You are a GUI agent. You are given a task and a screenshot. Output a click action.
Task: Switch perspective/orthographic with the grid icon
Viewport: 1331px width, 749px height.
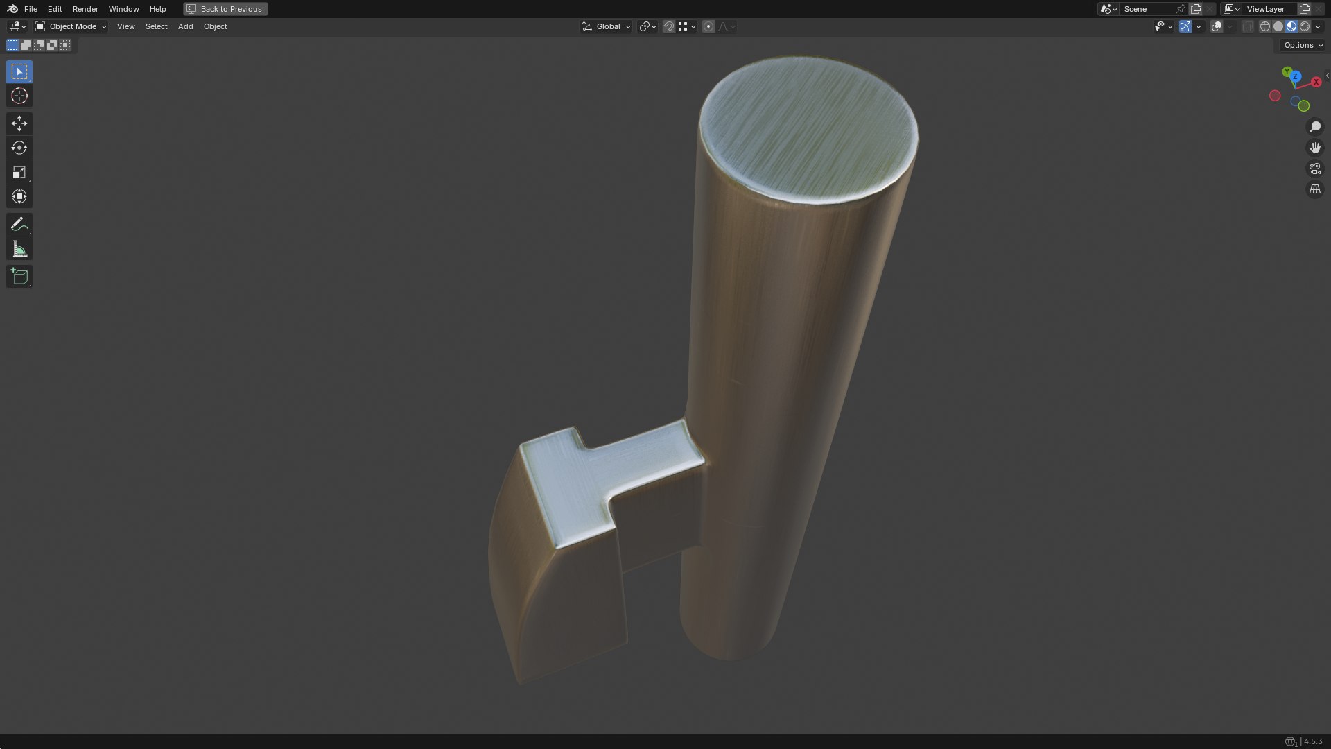coord(1315,189)
